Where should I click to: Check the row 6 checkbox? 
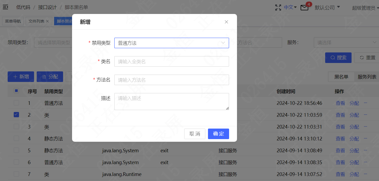pos(16,162)
